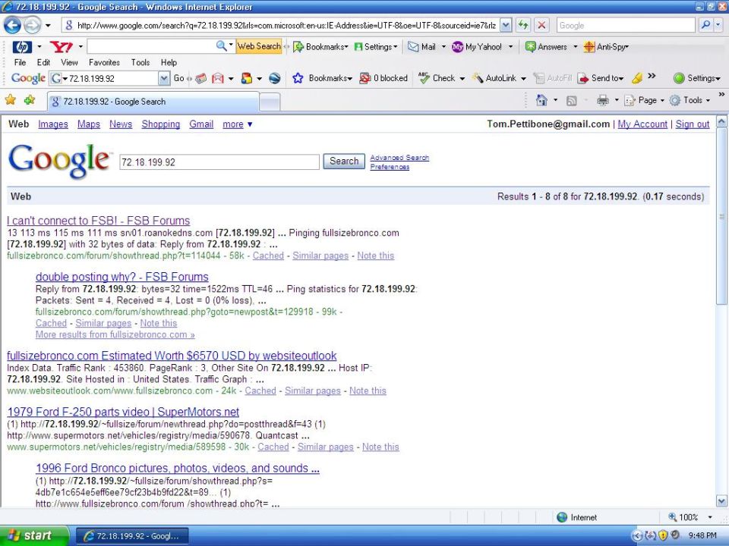Viewport: 729px width, 546px height.
Task: Open Yahoo Answers toolbar button
Action: (x=546, y=47)
